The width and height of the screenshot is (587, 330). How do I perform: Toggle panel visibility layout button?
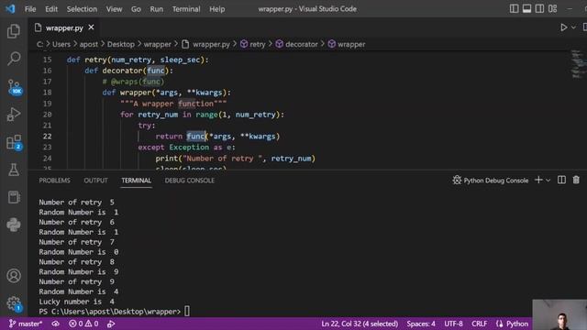point(526,8)
